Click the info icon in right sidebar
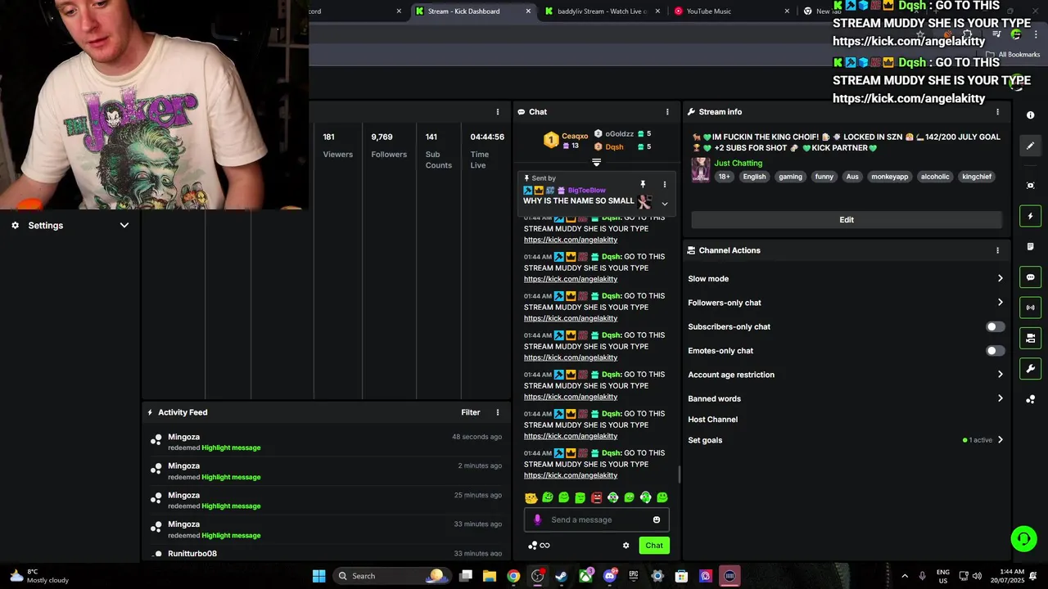 pyautogui.click(x=1031, y=115)
